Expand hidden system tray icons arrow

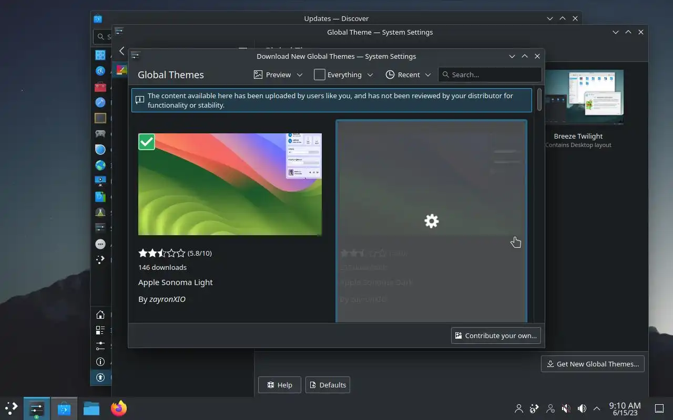pyautogui.click(x=597, y=408)
